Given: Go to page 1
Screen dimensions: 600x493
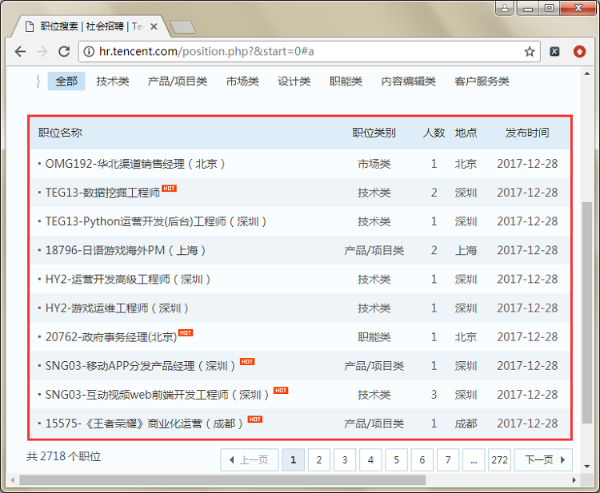Looking at the screenshot, I should tap(293, 459).
